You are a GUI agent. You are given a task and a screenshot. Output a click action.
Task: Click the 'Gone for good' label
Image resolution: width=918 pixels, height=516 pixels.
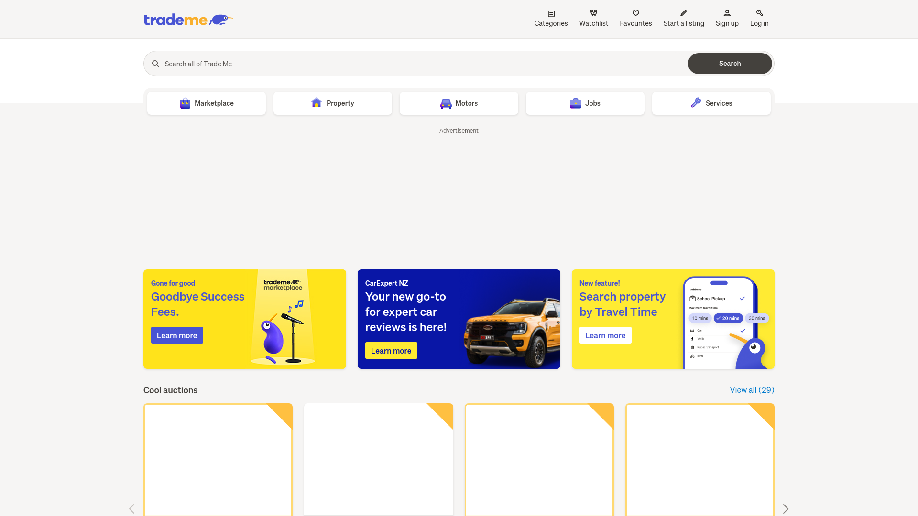point(173,283)
